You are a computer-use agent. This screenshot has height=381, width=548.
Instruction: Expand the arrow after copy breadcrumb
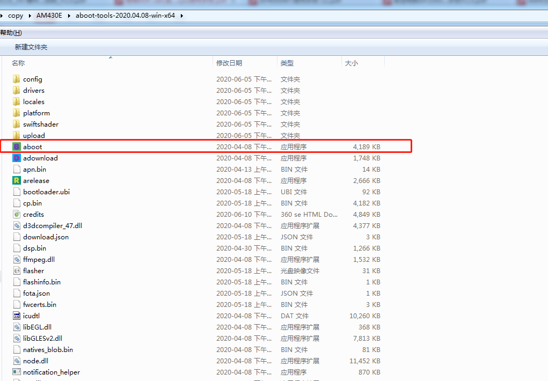(30, 16)
